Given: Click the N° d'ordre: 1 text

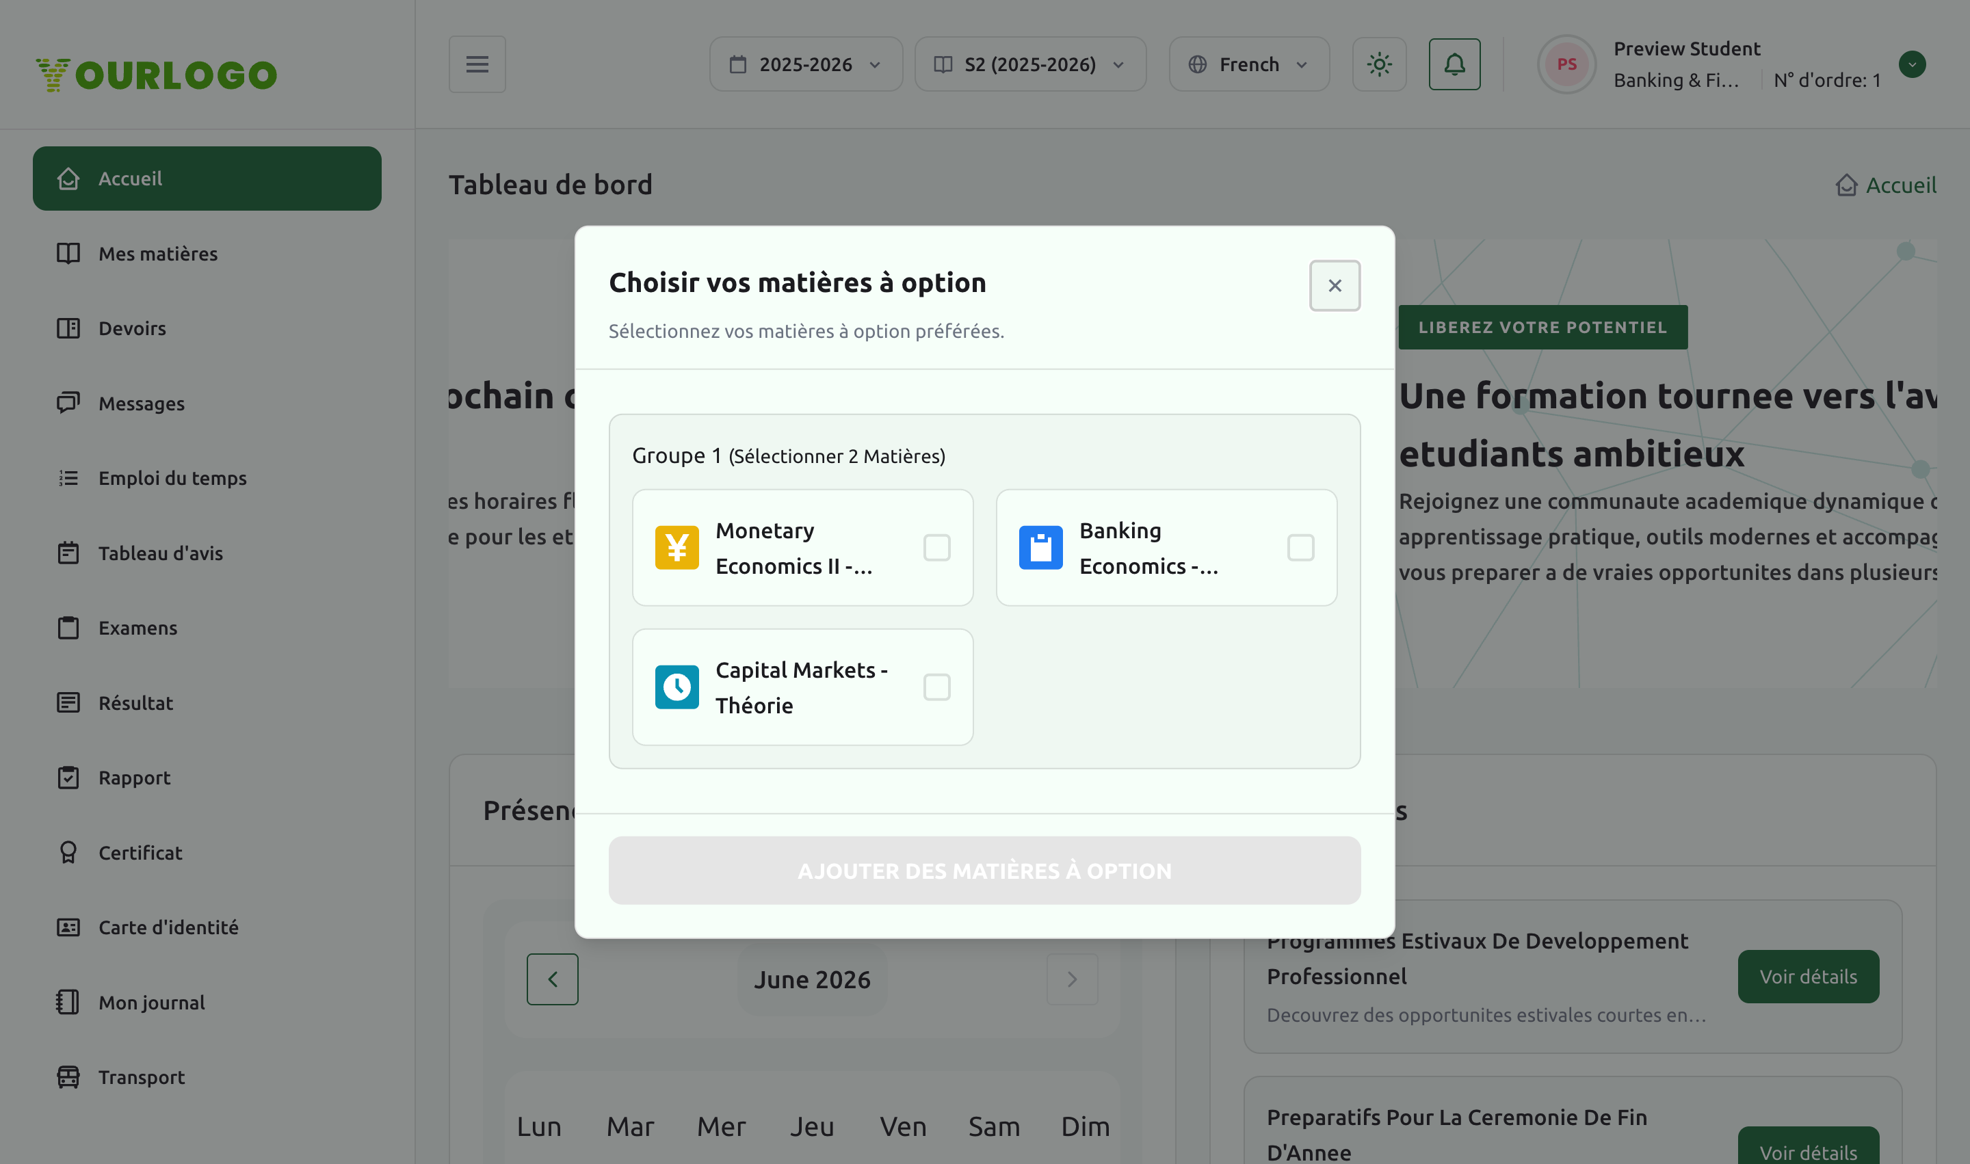Looking at the screenshot, I should click(1827, 80).
